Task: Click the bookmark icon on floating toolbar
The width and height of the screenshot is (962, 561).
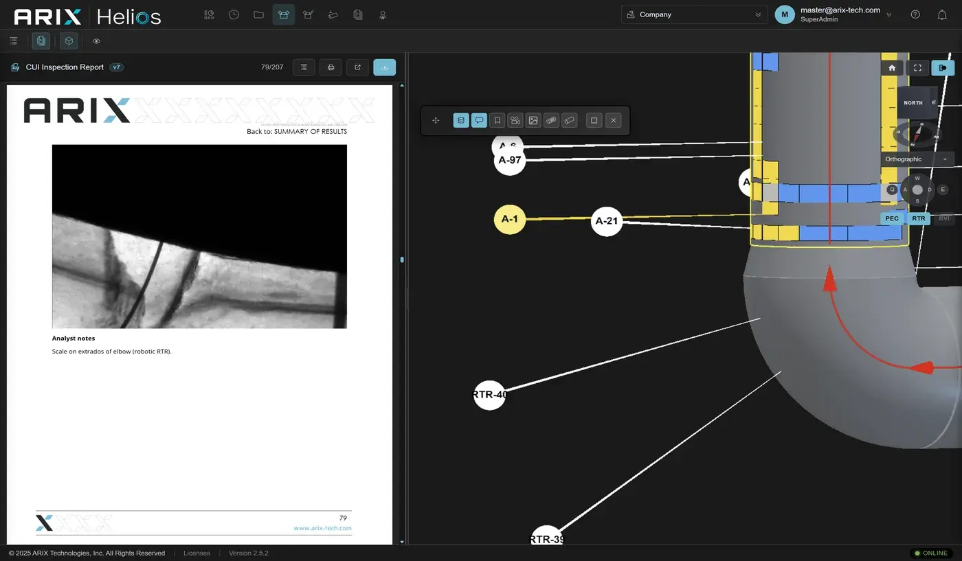Action: pos(497,121)
